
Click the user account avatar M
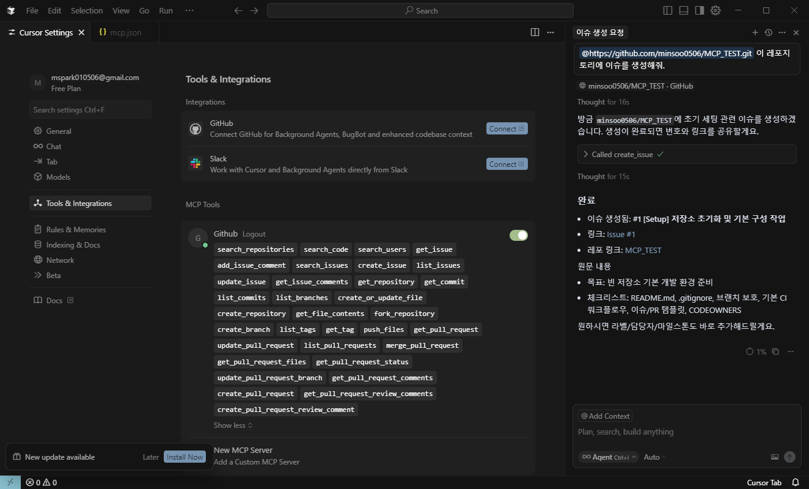point(37,83)
